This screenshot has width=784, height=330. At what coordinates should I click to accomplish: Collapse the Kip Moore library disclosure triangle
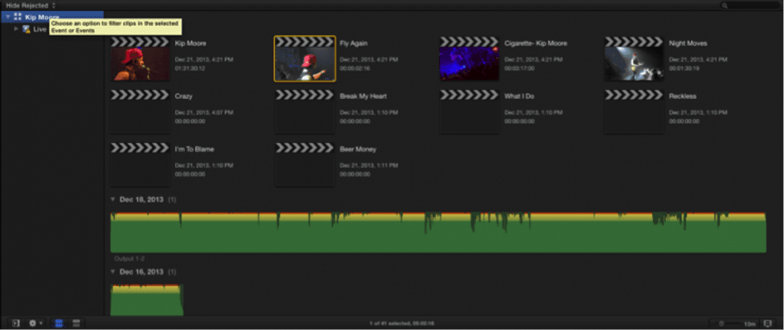point(8,17)
